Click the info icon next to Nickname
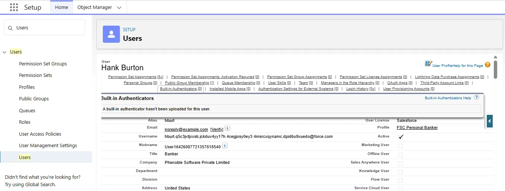The image size is (505, 191). coord(225,146)
